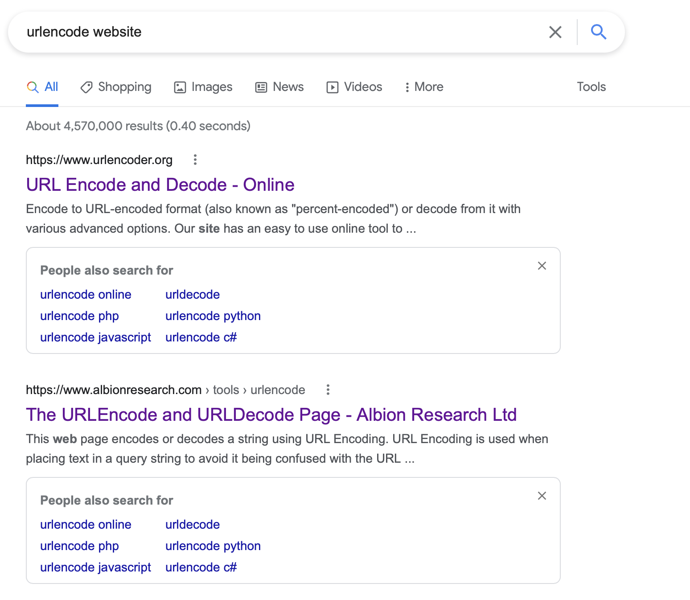
Task: Select the All results tab
Action: (x=42, y=87)
